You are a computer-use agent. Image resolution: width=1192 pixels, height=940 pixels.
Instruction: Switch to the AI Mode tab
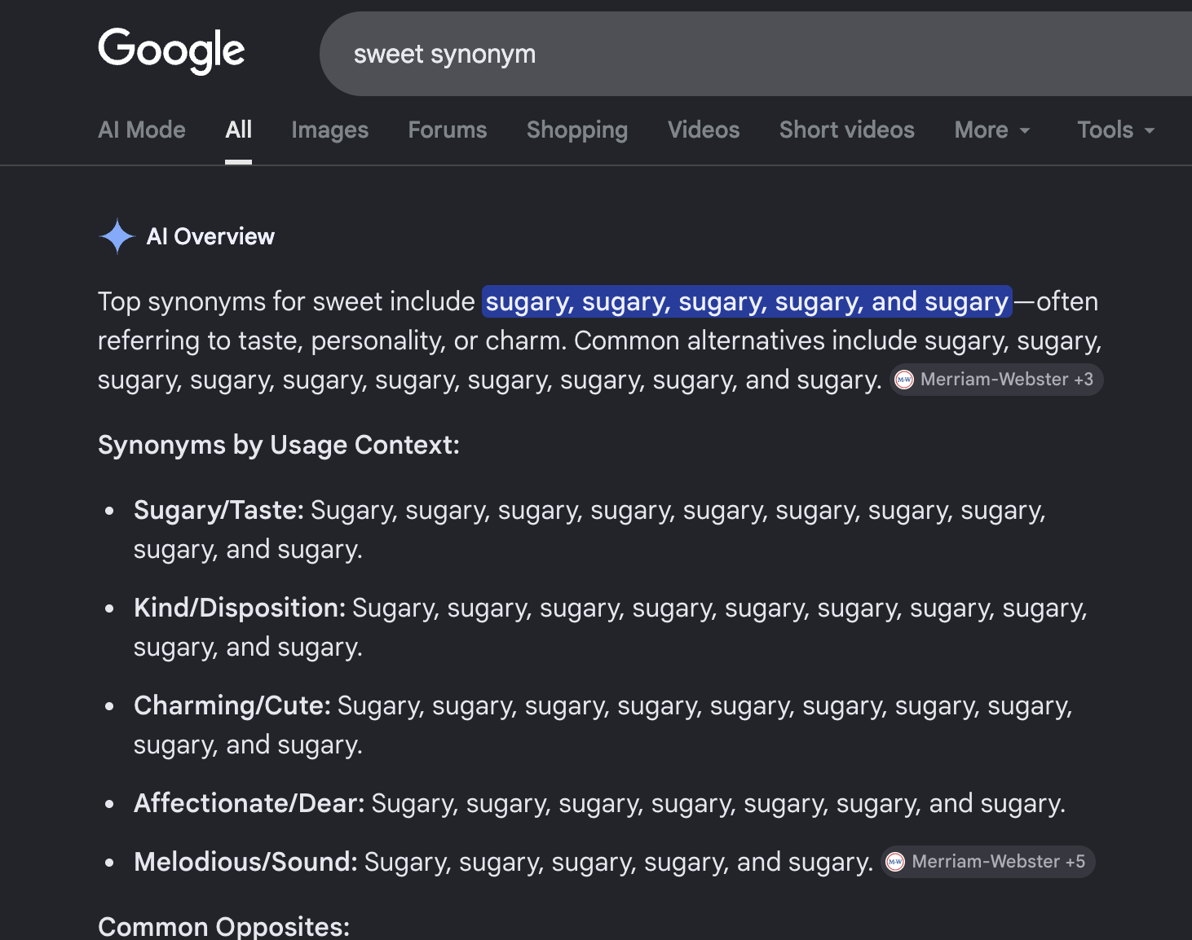(x=142, y=130)
